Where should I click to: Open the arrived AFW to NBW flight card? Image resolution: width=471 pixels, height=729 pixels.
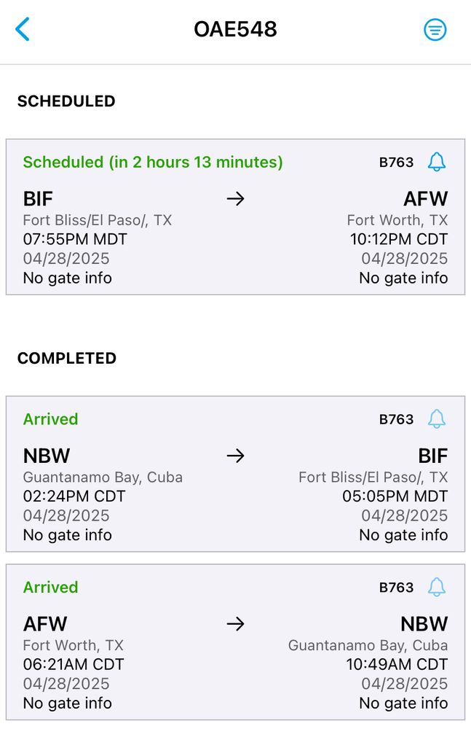236,642
